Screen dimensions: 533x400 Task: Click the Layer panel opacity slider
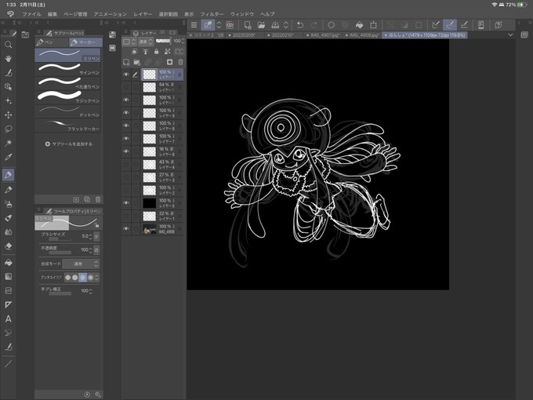163,41
